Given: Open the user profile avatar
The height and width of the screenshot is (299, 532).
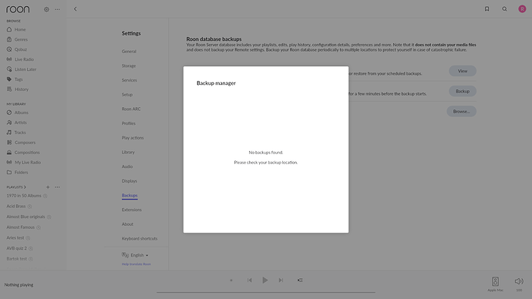Looking at the screenshot, I should click(522, 8).
